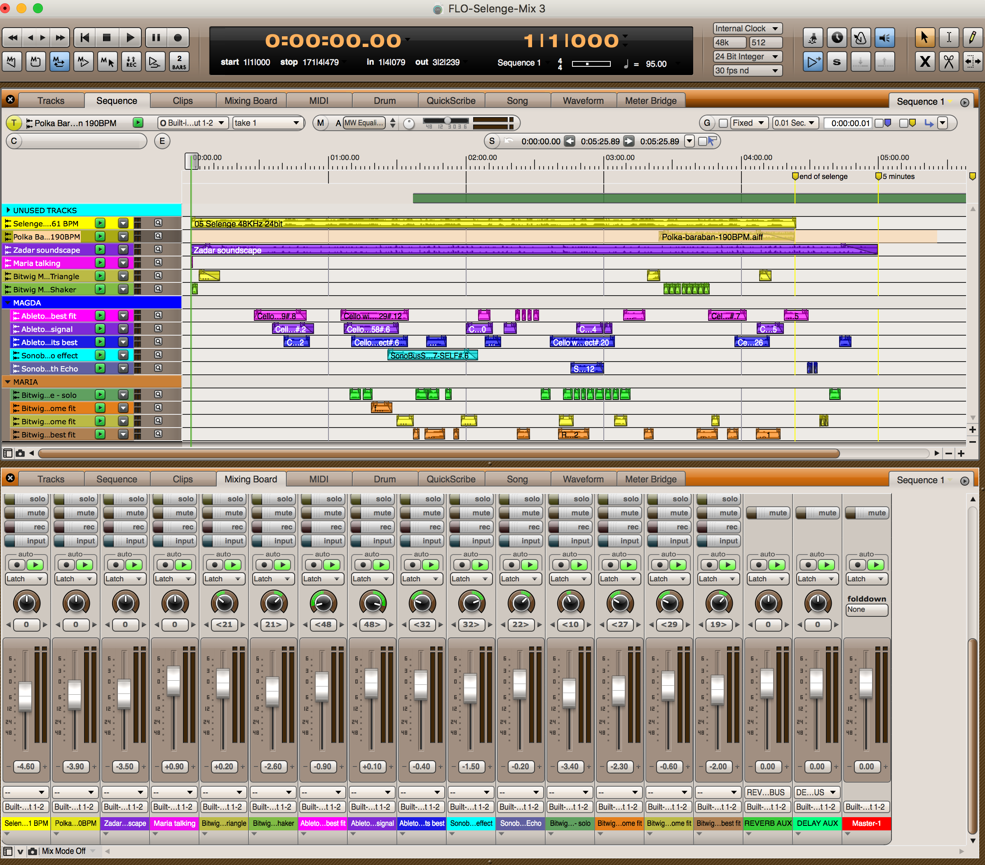This screenshot has width=985, height=865.
Task: Toggle the audible mode speaker icon
Action: 884,38
